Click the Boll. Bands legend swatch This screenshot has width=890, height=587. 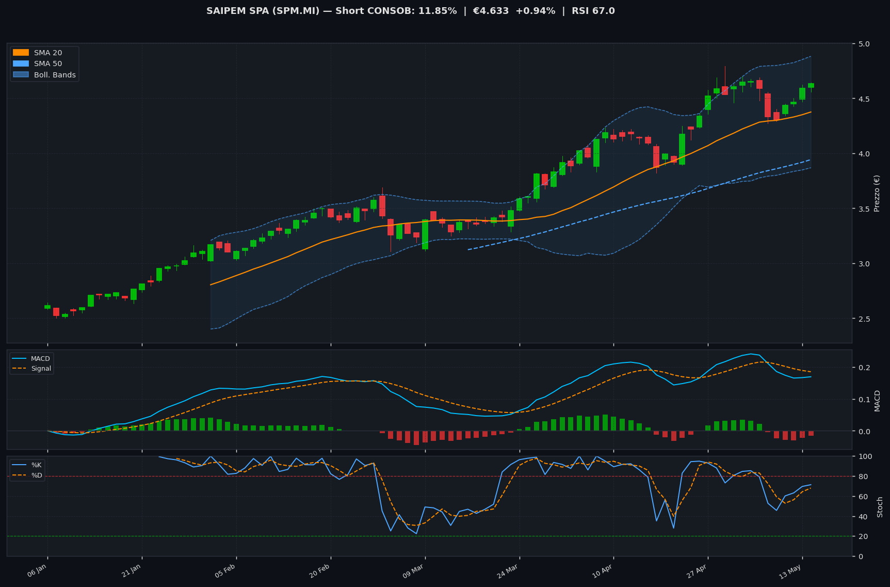pyautogui.click(x=21, y=75)
